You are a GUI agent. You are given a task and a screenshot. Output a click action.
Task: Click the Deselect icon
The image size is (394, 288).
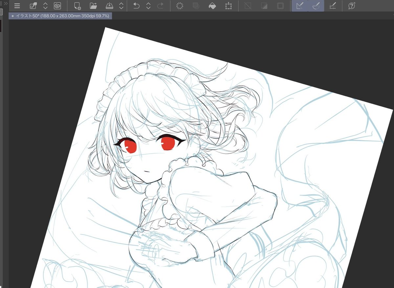[x=248, y=6]
